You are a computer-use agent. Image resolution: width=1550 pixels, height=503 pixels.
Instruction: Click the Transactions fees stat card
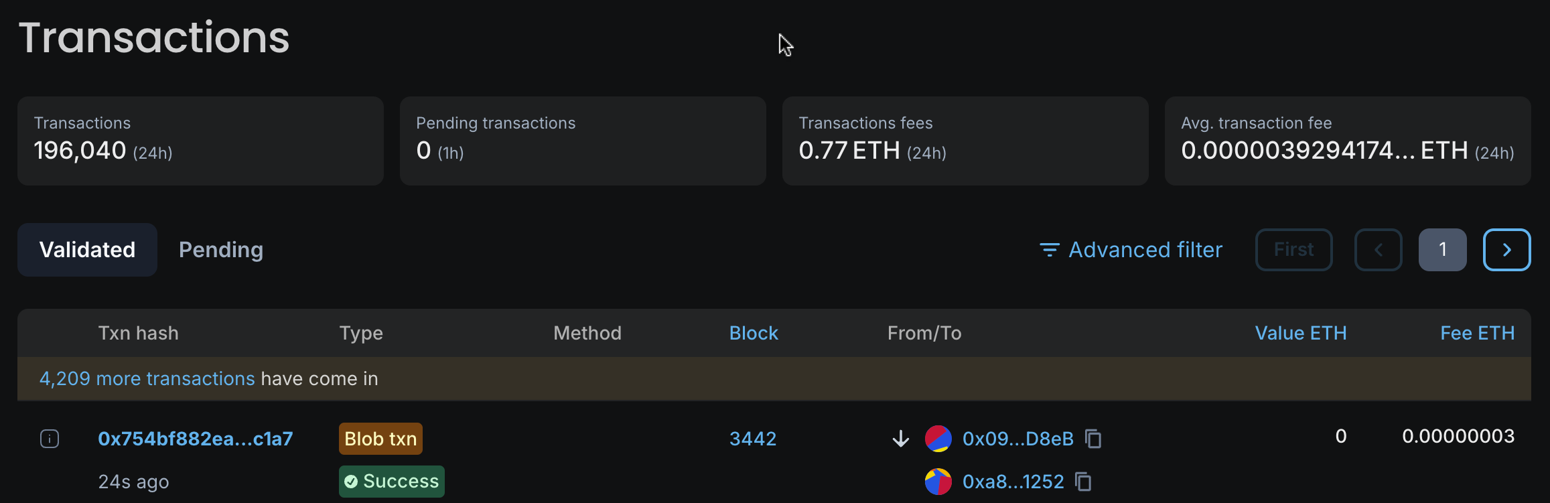tap(965, 141)
